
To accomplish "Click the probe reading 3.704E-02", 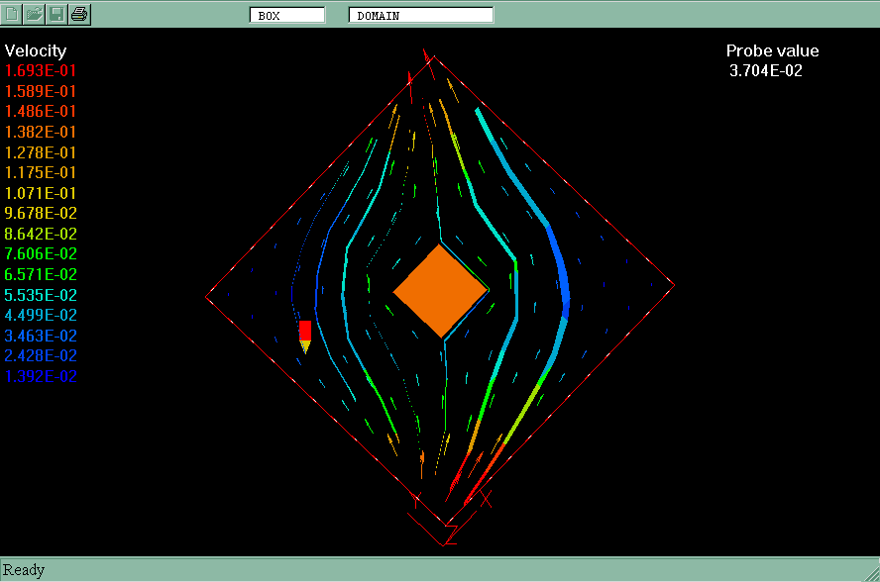I will pos(765,70).
